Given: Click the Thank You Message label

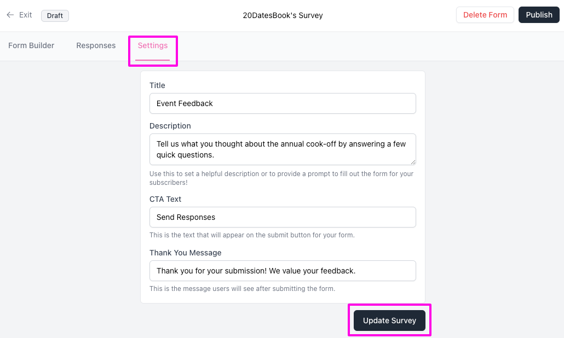Looking at the screenshot, I should [x=186, y=253].
